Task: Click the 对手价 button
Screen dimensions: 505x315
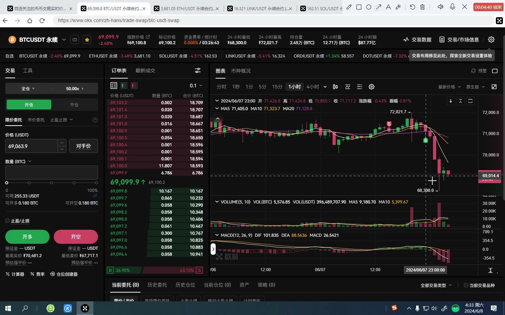Action: 84,146
